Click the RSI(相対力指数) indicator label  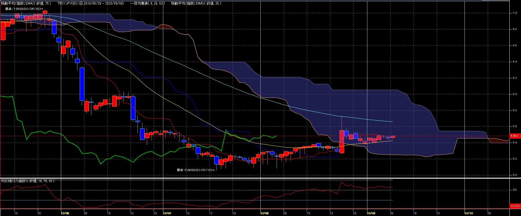click(28, 181)
